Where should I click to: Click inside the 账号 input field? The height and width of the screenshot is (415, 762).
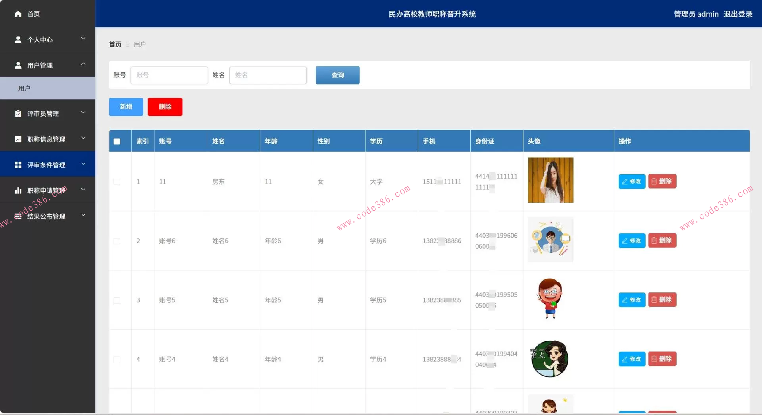[x=169, y=75]
